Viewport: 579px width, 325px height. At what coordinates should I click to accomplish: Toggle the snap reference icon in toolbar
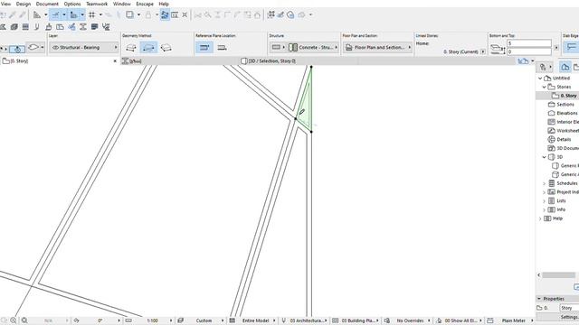(74, 14)
